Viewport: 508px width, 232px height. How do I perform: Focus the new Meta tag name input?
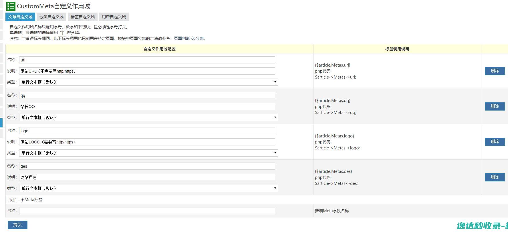point(147,211)
